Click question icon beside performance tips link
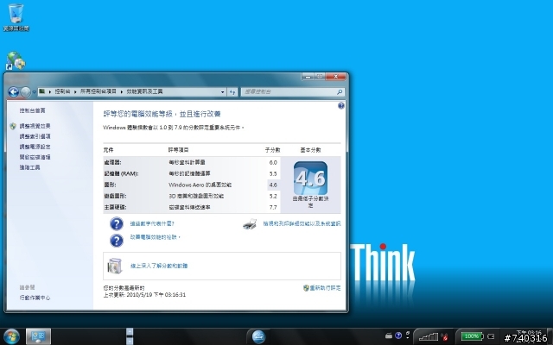This screenshot has width=553, height=345. 117,241
